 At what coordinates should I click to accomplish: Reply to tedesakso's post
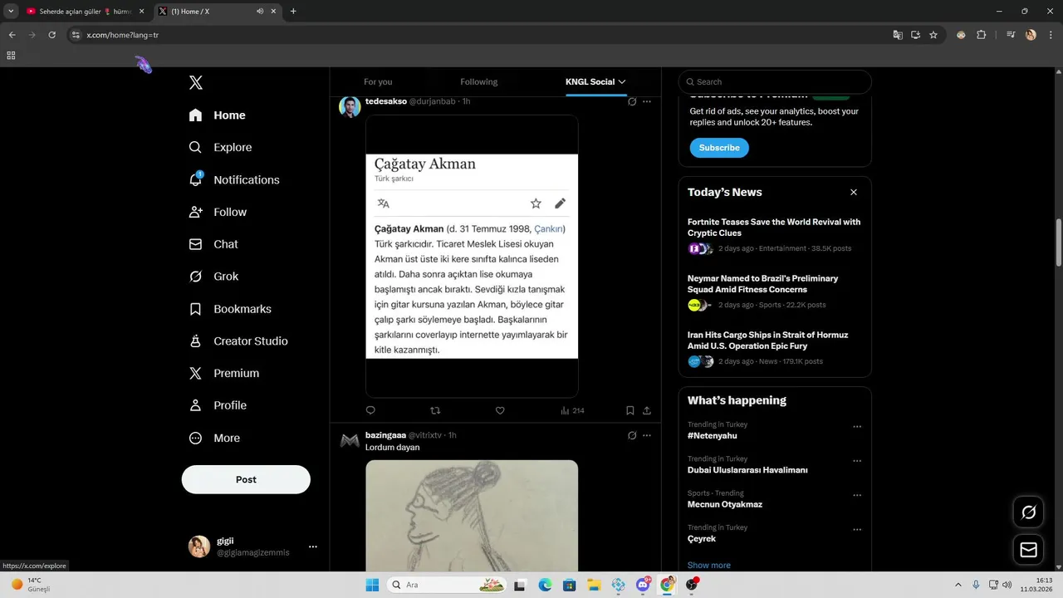[370, 410]
